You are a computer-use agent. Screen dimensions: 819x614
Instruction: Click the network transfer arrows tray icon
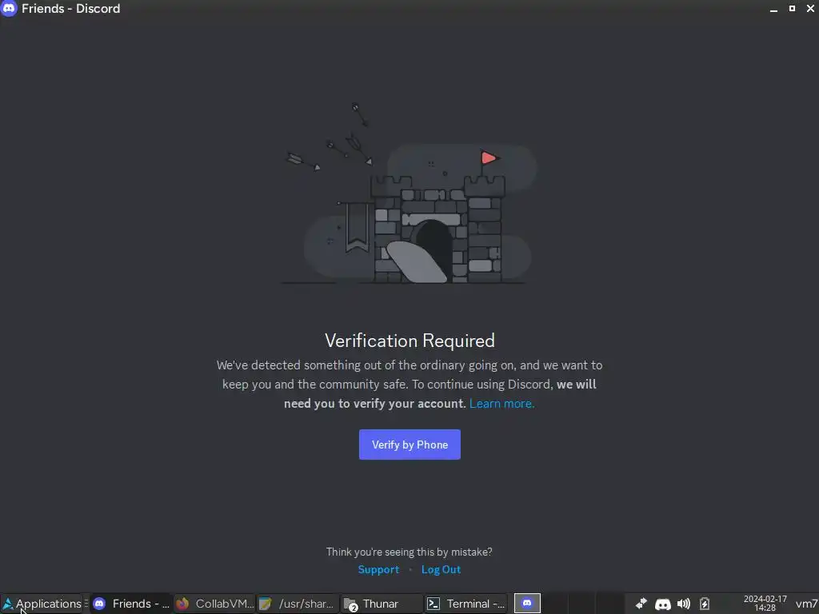[641, 604]
